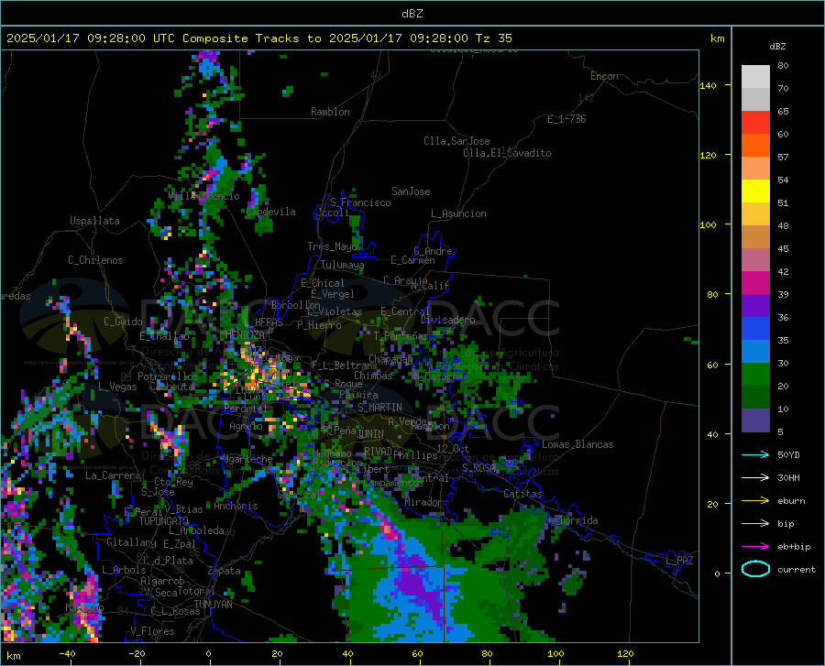Click the yellow eburn arrow icon
Image resolution: width=825 pixels, height=666 pixels.
coord(755,500)
